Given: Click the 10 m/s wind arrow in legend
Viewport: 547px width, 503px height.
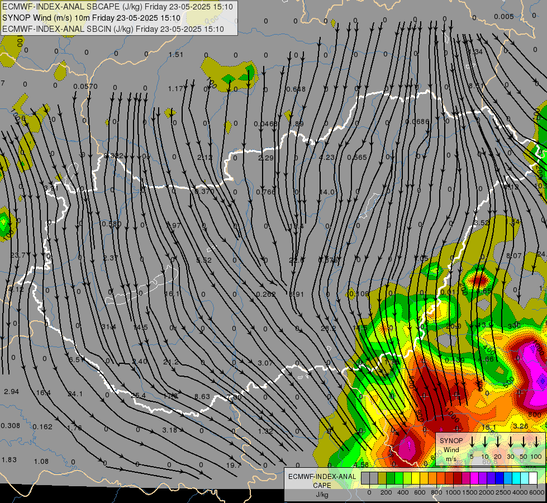Looking at the screenshot, I should coord(485,442).
